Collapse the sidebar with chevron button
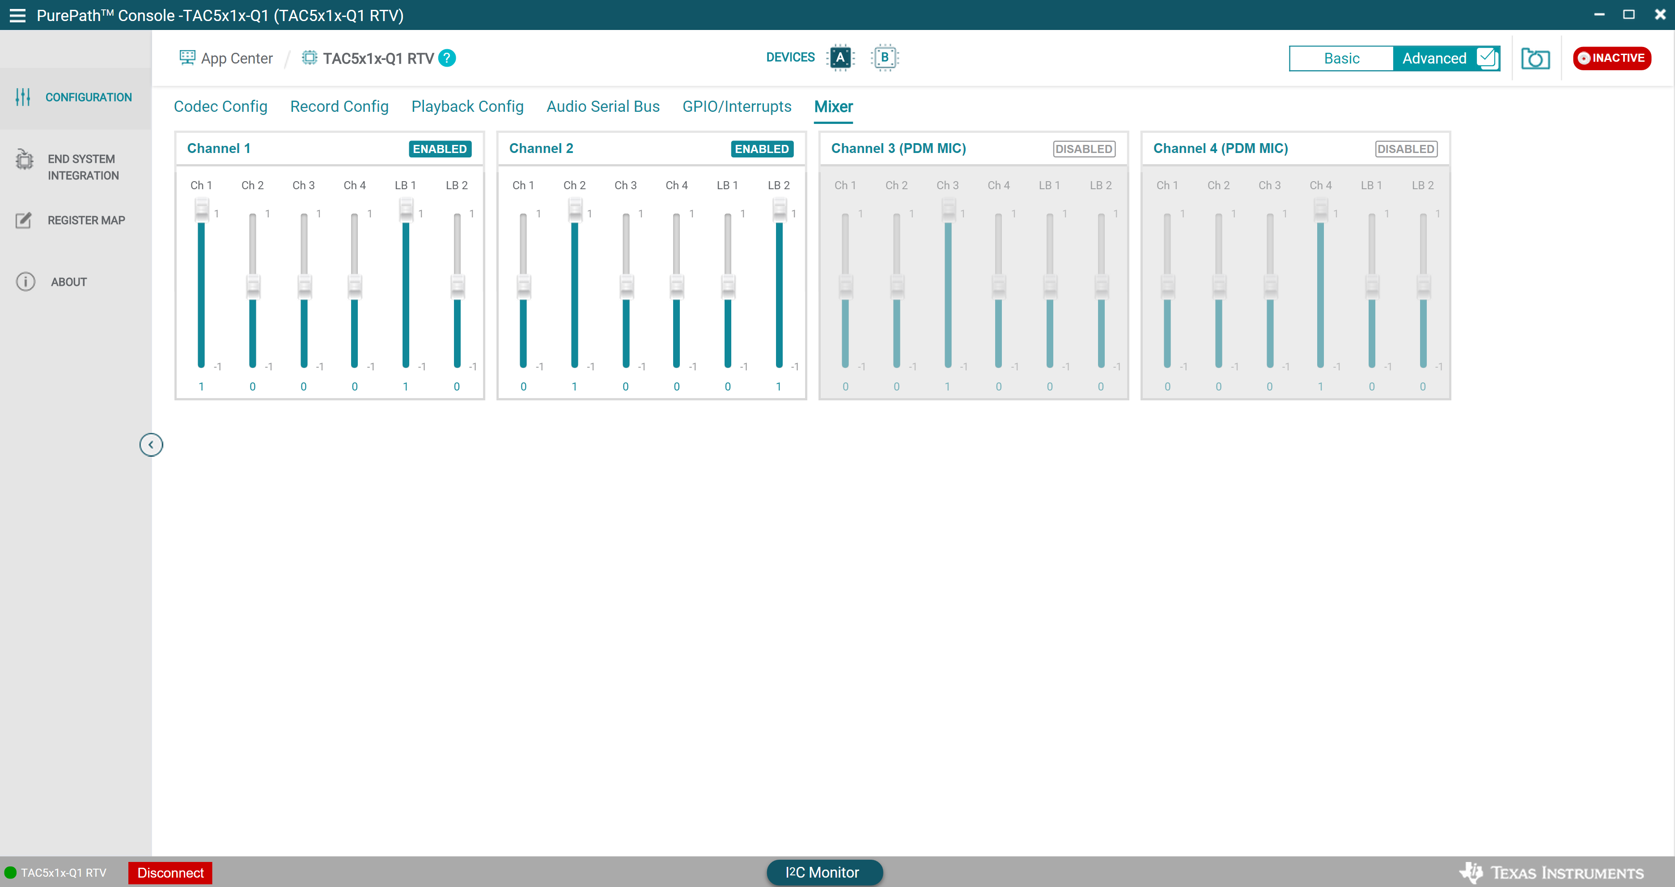Viewport: 1675px width, 887px height. point(151,445)
